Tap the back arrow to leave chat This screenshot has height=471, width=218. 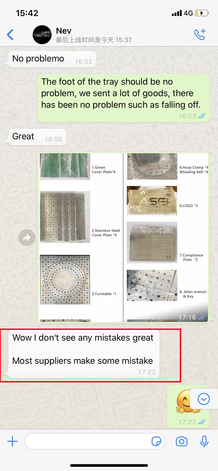click(10, 34)
